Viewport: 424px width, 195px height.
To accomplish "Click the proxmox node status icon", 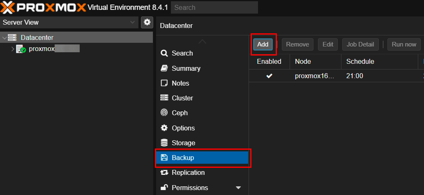I will pyautogui.click(x=21, y=49).
